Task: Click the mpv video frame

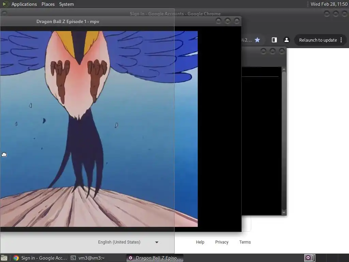Action: [x=99, y=129]
